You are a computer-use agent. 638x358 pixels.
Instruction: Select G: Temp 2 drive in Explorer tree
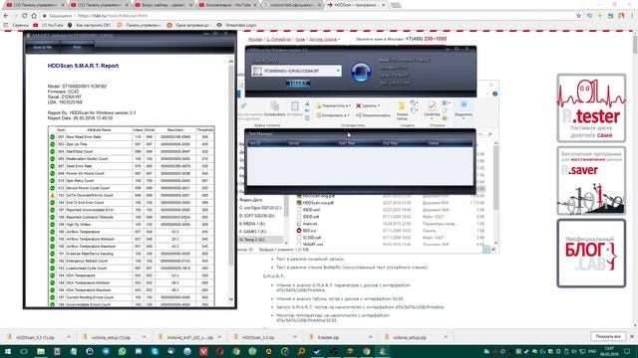point(252,240)
